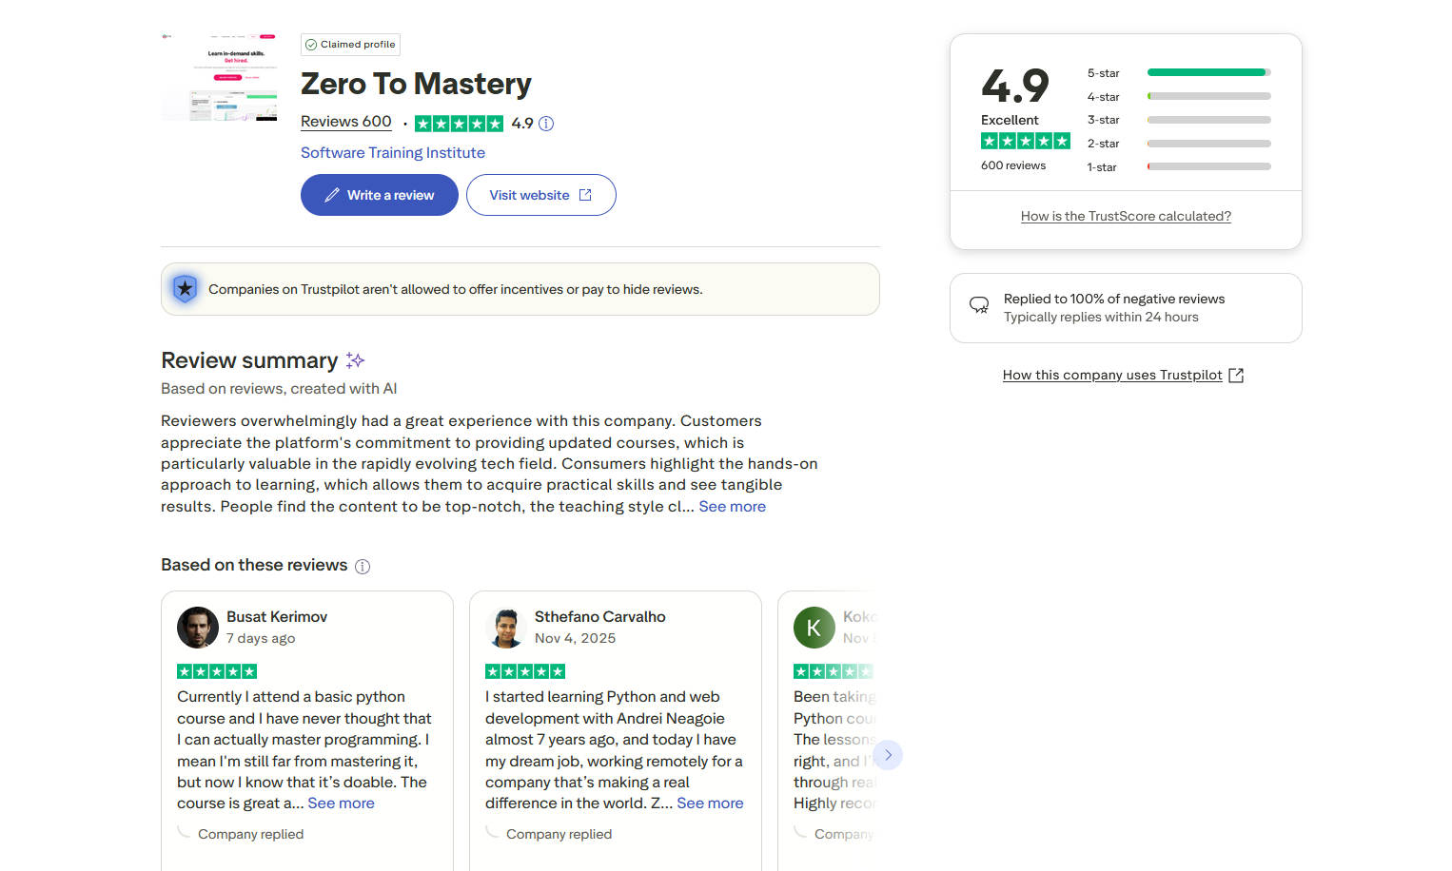Click the header star rating next to Reviews 600

coord(459,124)
